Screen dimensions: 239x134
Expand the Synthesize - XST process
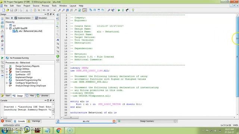7,74
